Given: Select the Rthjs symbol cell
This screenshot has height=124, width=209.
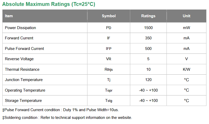Looking at the screenshot, I should [109, 69].
